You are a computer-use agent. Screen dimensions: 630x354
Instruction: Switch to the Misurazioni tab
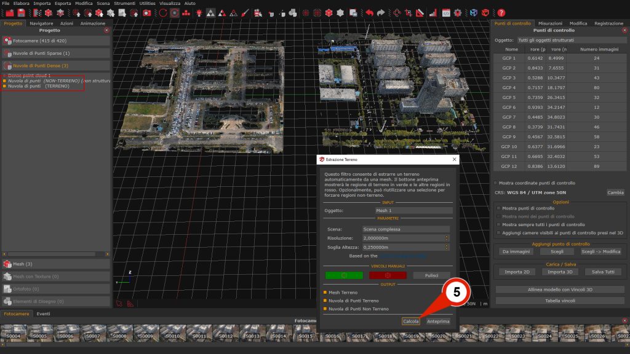tap(550, 23)
